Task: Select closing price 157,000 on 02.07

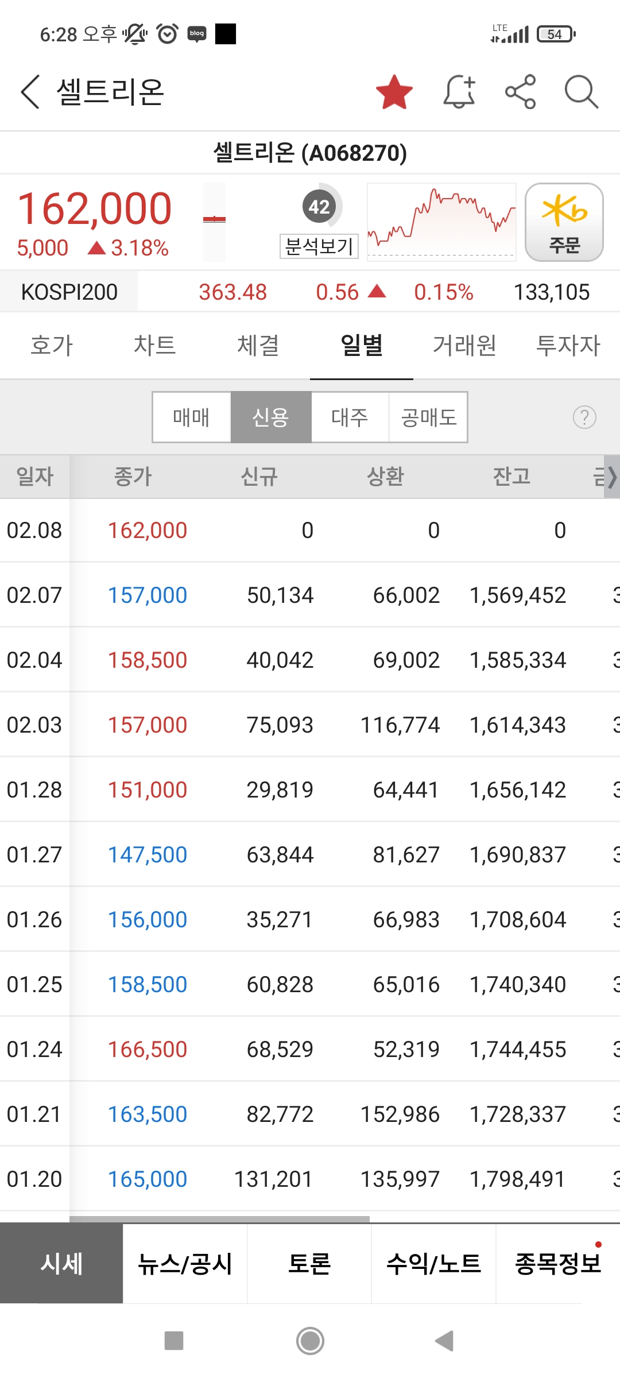Action: tap(148, 595)
